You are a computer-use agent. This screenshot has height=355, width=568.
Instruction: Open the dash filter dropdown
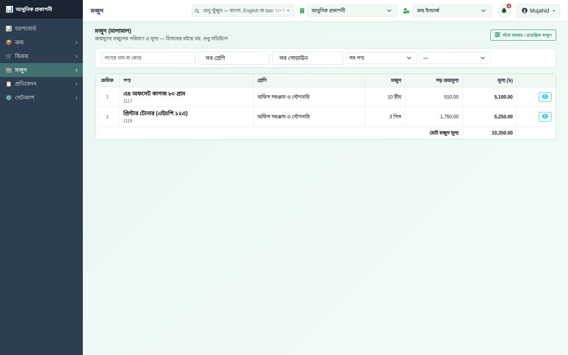click(455, 58)
